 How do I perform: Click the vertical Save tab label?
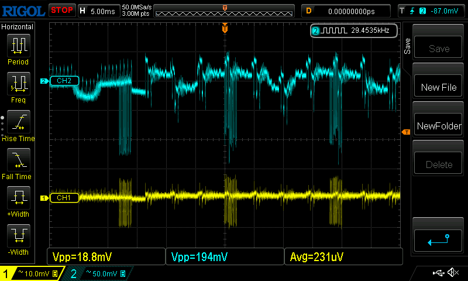pos(407,46)
